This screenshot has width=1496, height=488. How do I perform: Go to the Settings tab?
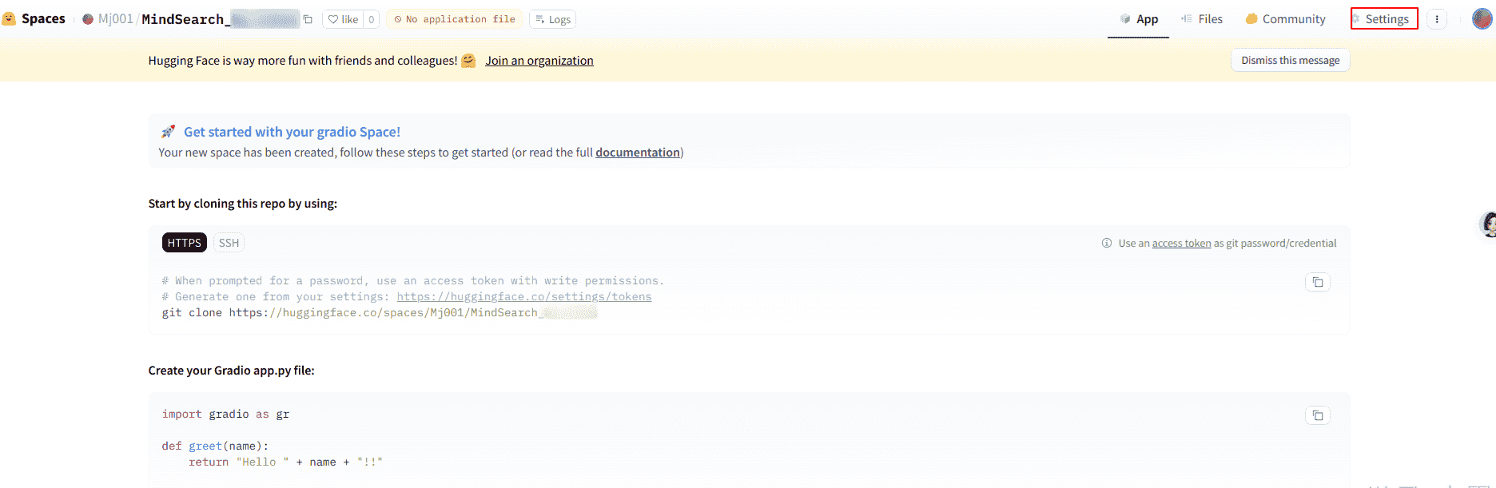point(1384,19)
